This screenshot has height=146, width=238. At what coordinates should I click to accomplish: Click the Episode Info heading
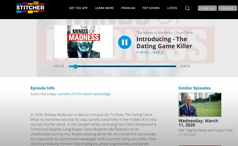(43, 88)
